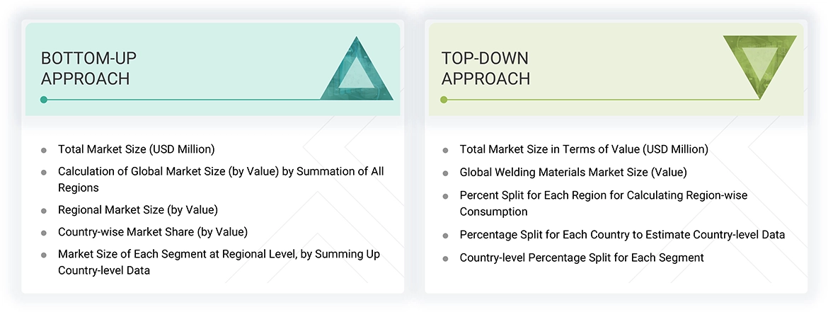The height and width of the screenshot is (312, 828).
Task: Select "Global Welding Materials Market Size" text
Action: click(x=573, y=172)
